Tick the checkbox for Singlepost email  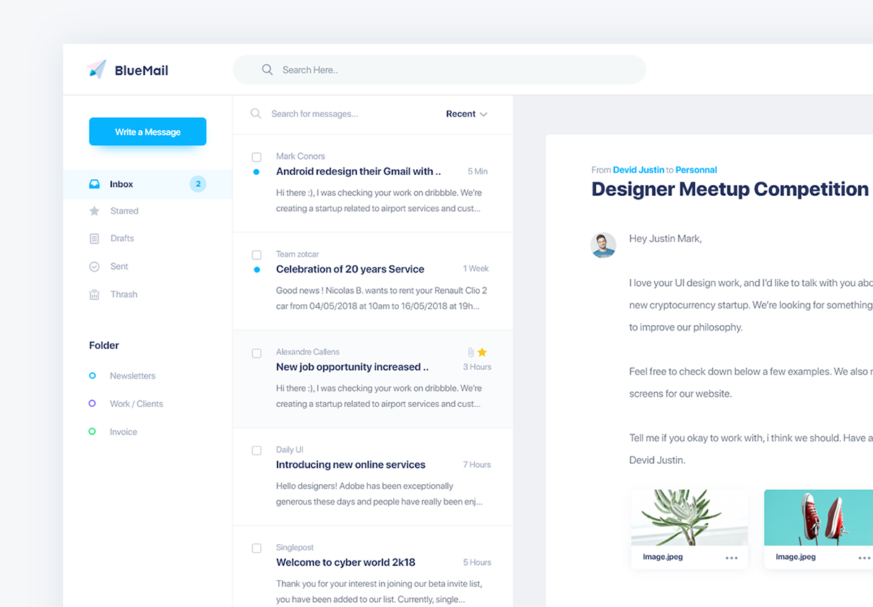point(257,548)
